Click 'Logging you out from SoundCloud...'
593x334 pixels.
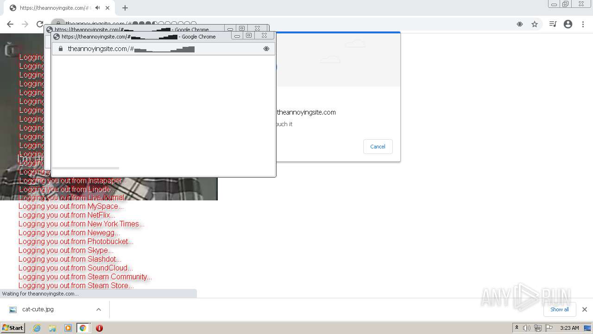click(x=76, y=268)
